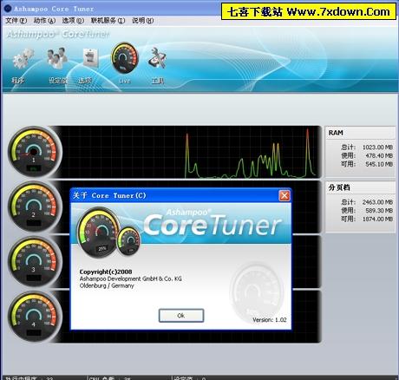399x380 pixels.
Task: Open the 动作(A) menu
Action: 44,21
